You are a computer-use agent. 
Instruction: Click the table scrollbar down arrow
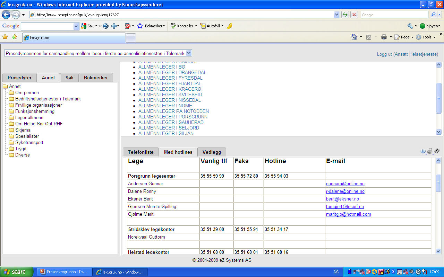click(x=438, y=251)
